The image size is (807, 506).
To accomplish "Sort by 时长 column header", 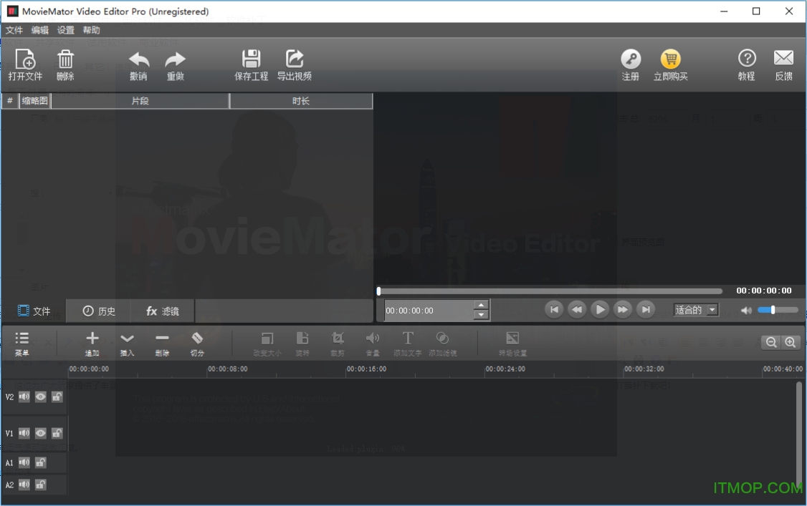I will 301,101.
